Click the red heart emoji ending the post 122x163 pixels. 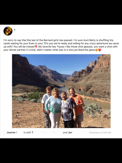point(99,50)
